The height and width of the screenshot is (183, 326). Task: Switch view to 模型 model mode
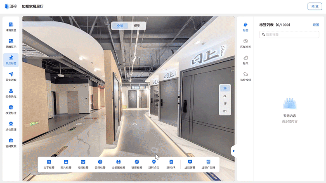pyautogui.click(x=137, y=26)
